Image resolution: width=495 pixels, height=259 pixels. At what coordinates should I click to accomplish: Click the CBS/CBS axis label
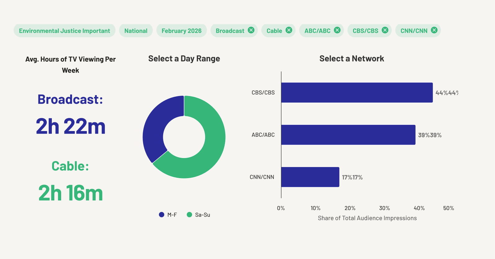click(263, 93)
